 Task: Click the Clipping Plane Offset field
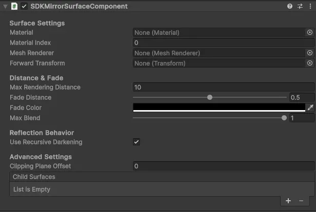pyautogui.click(x=223, y=166)
